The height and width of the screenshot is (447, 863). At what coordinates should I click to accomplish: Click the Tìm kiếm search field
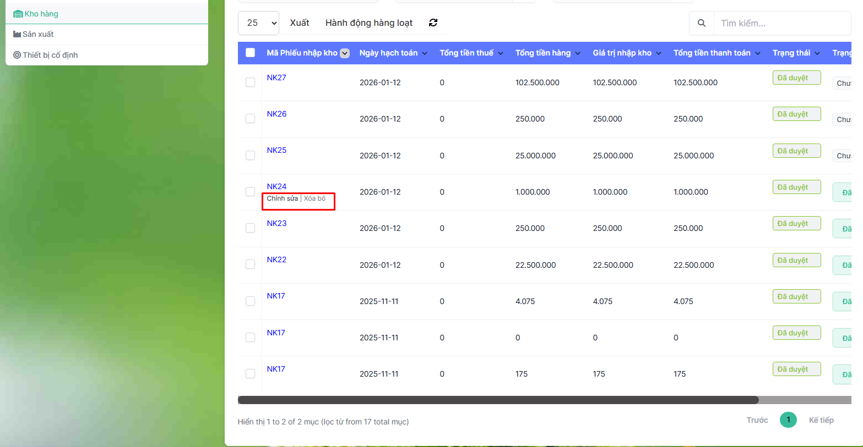pos(781,23)
